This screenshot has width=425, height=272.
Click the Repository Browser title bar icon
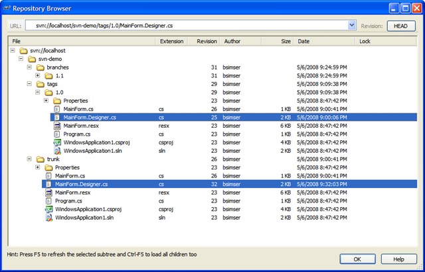point(7,9)
